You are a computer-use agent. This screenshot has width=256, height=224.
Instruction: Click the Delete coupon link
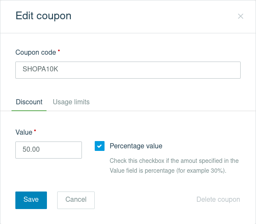(218, 200)
